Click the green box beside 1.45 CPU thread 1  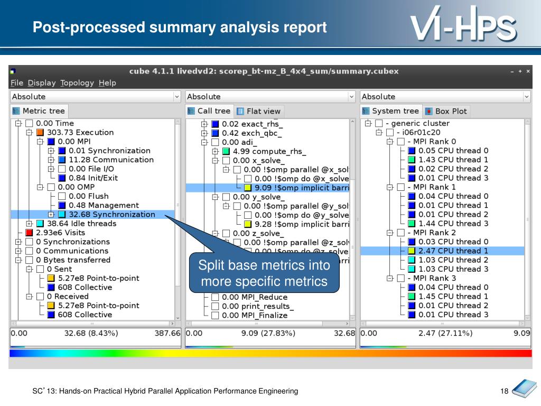pos(412,297)
